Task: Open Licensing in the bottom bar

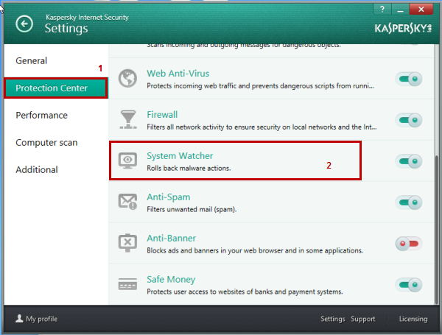Action: click(413, 319)
